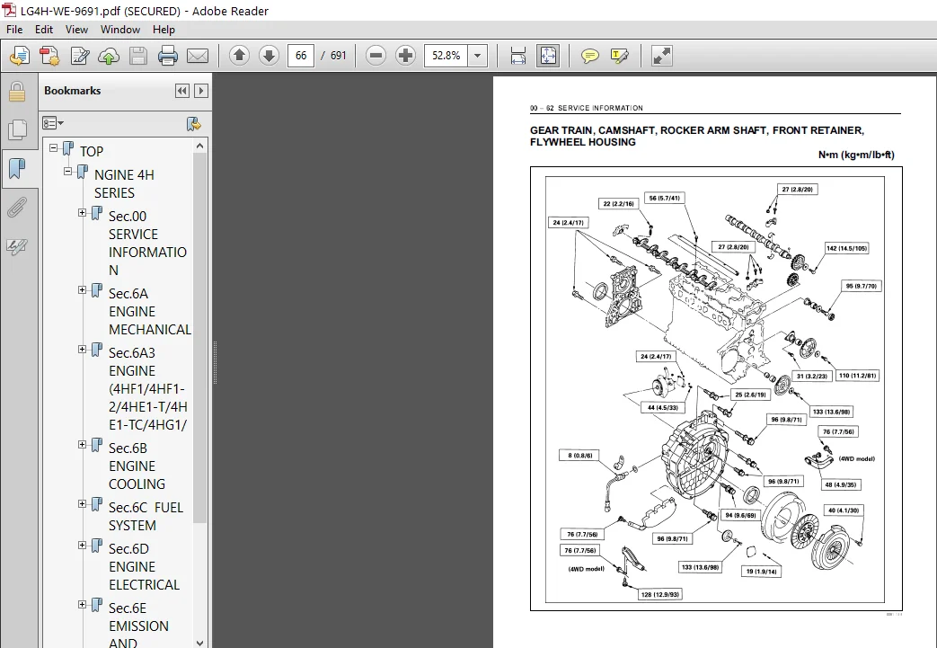Click the 110 (11.2/81) torque label
Viewport: 937px width, 648px height.
tap(857, 376)
